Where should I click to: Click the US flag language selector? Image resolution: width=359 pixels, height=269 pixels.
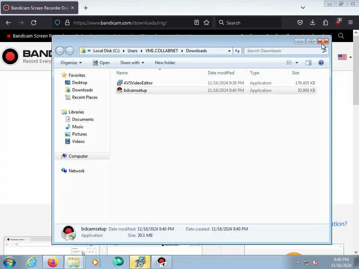(x=342, y=57)
